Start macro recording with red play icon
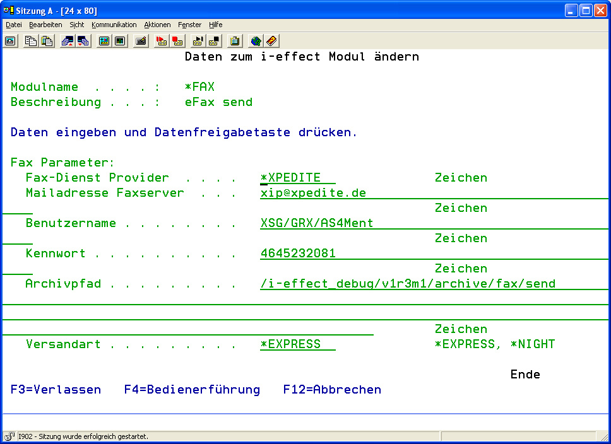The width and height of the screenshot is (611, 444). (162, 41)
